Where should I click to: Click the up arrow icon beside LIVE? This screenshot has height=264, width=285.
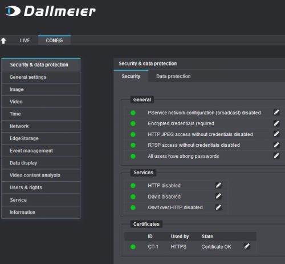pyautogui.click(x=3, y=41)
